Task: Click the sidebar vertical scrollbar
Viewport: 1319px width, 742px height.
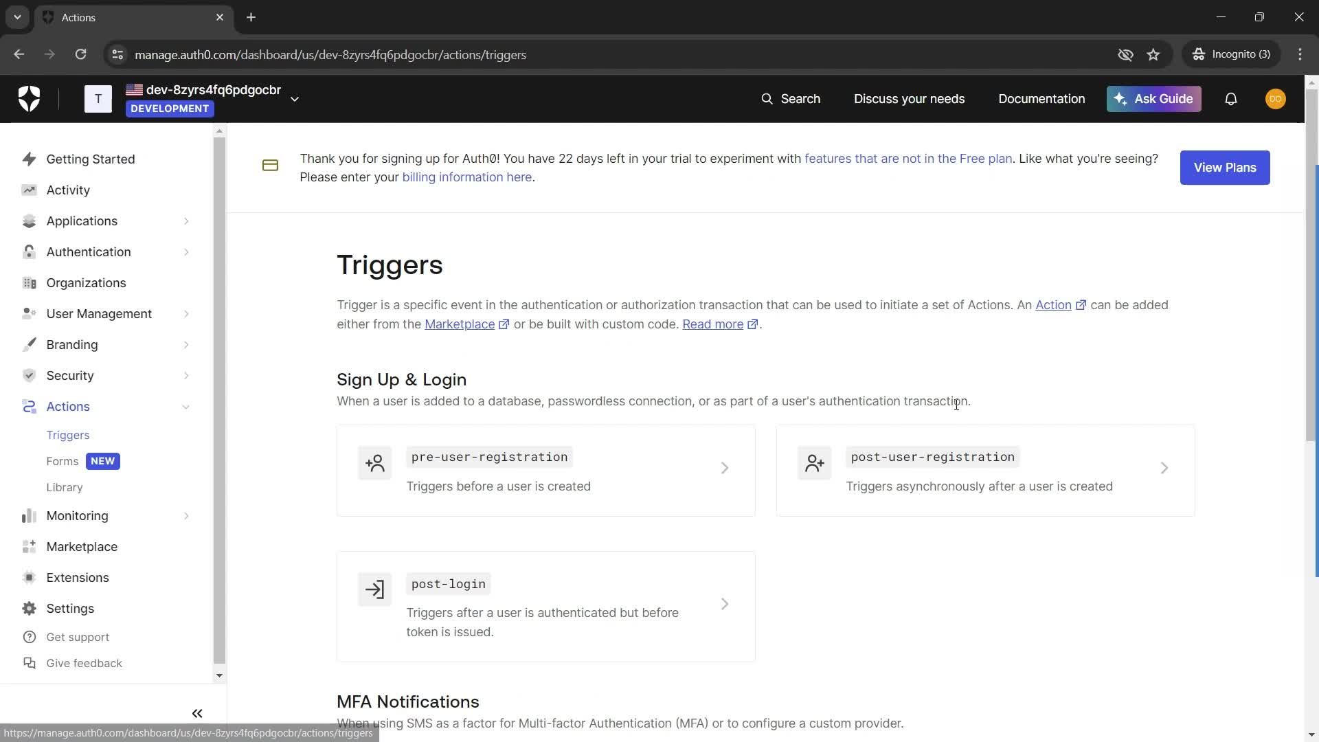Action: 219,400
